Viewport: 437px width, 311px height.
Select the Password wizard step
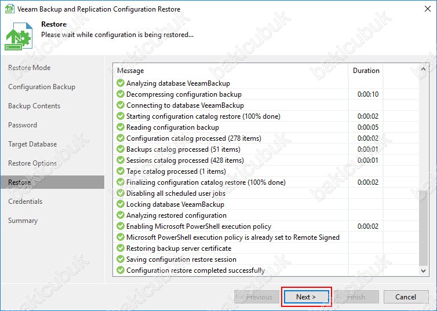click(22, 125)
